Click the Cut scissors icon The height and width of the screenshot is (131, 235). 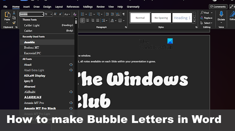click(x=14, y=13)
